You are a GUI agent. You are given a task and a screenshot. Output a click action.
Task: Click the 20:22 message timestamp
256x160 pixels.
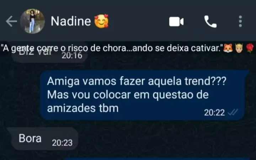[x=214, y=112]
